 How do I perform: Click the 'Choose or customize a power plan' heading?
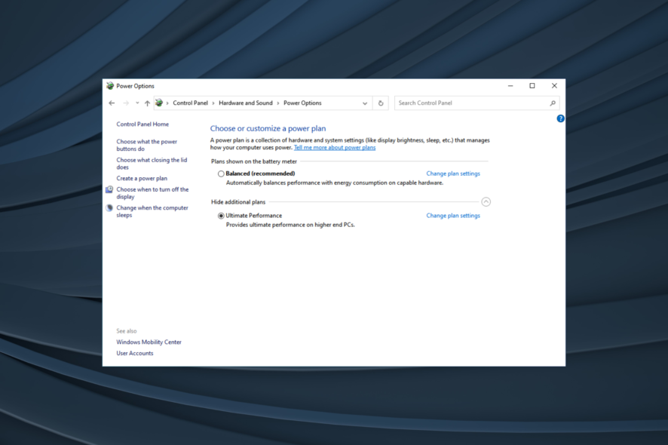pos(268,128)
